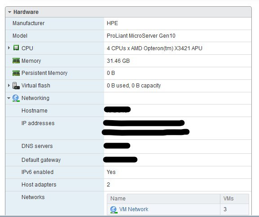Click the DNS servers label
The width and height of the screenshot is (259, 217).
[x=37, y=146]
